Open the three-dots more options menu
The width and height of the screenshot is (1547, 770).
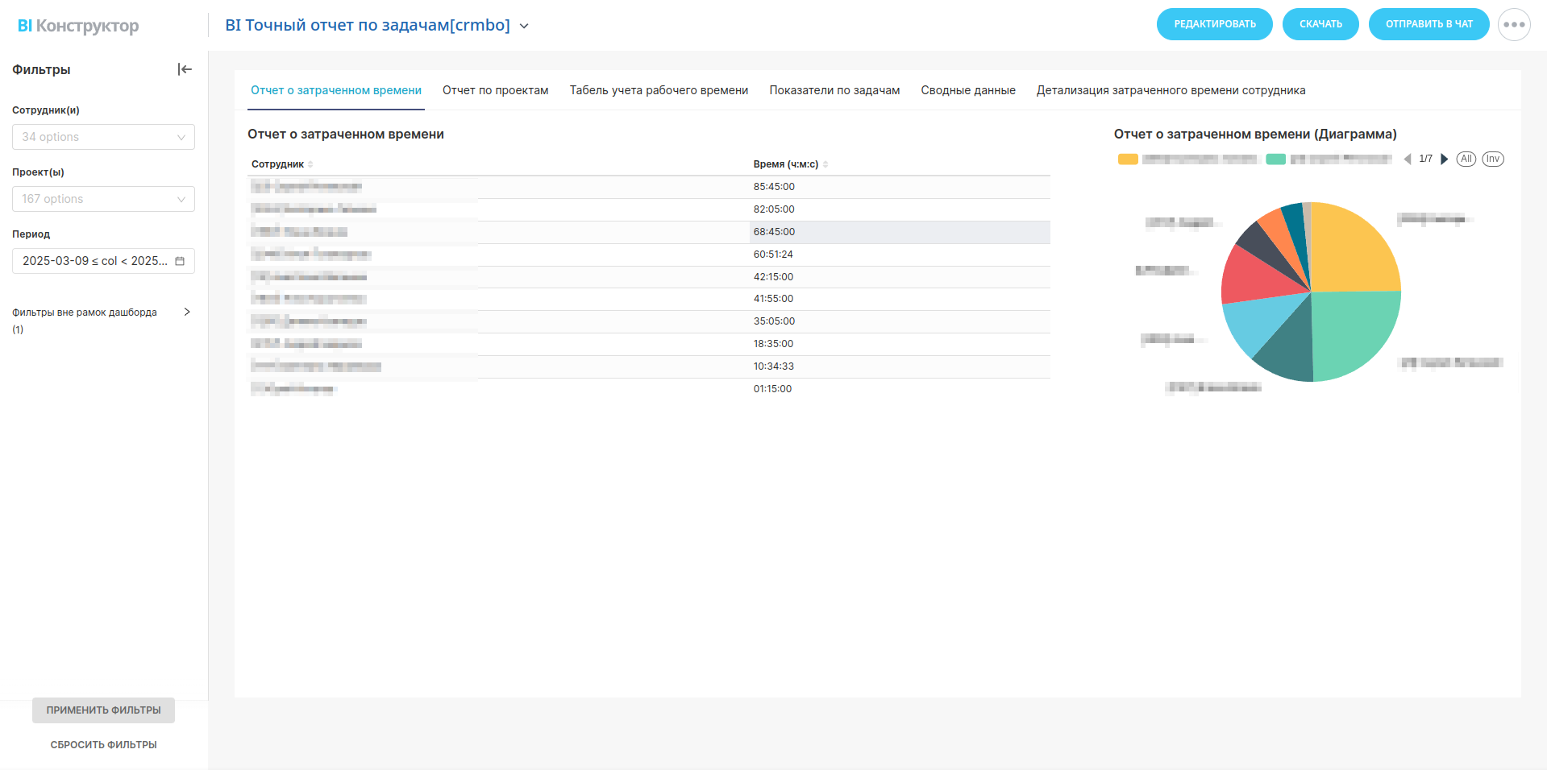coord(1513,24)
